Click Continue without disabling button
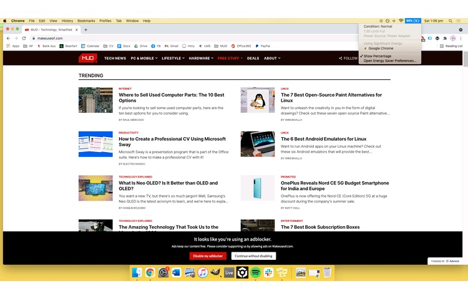 coord(253,256)
